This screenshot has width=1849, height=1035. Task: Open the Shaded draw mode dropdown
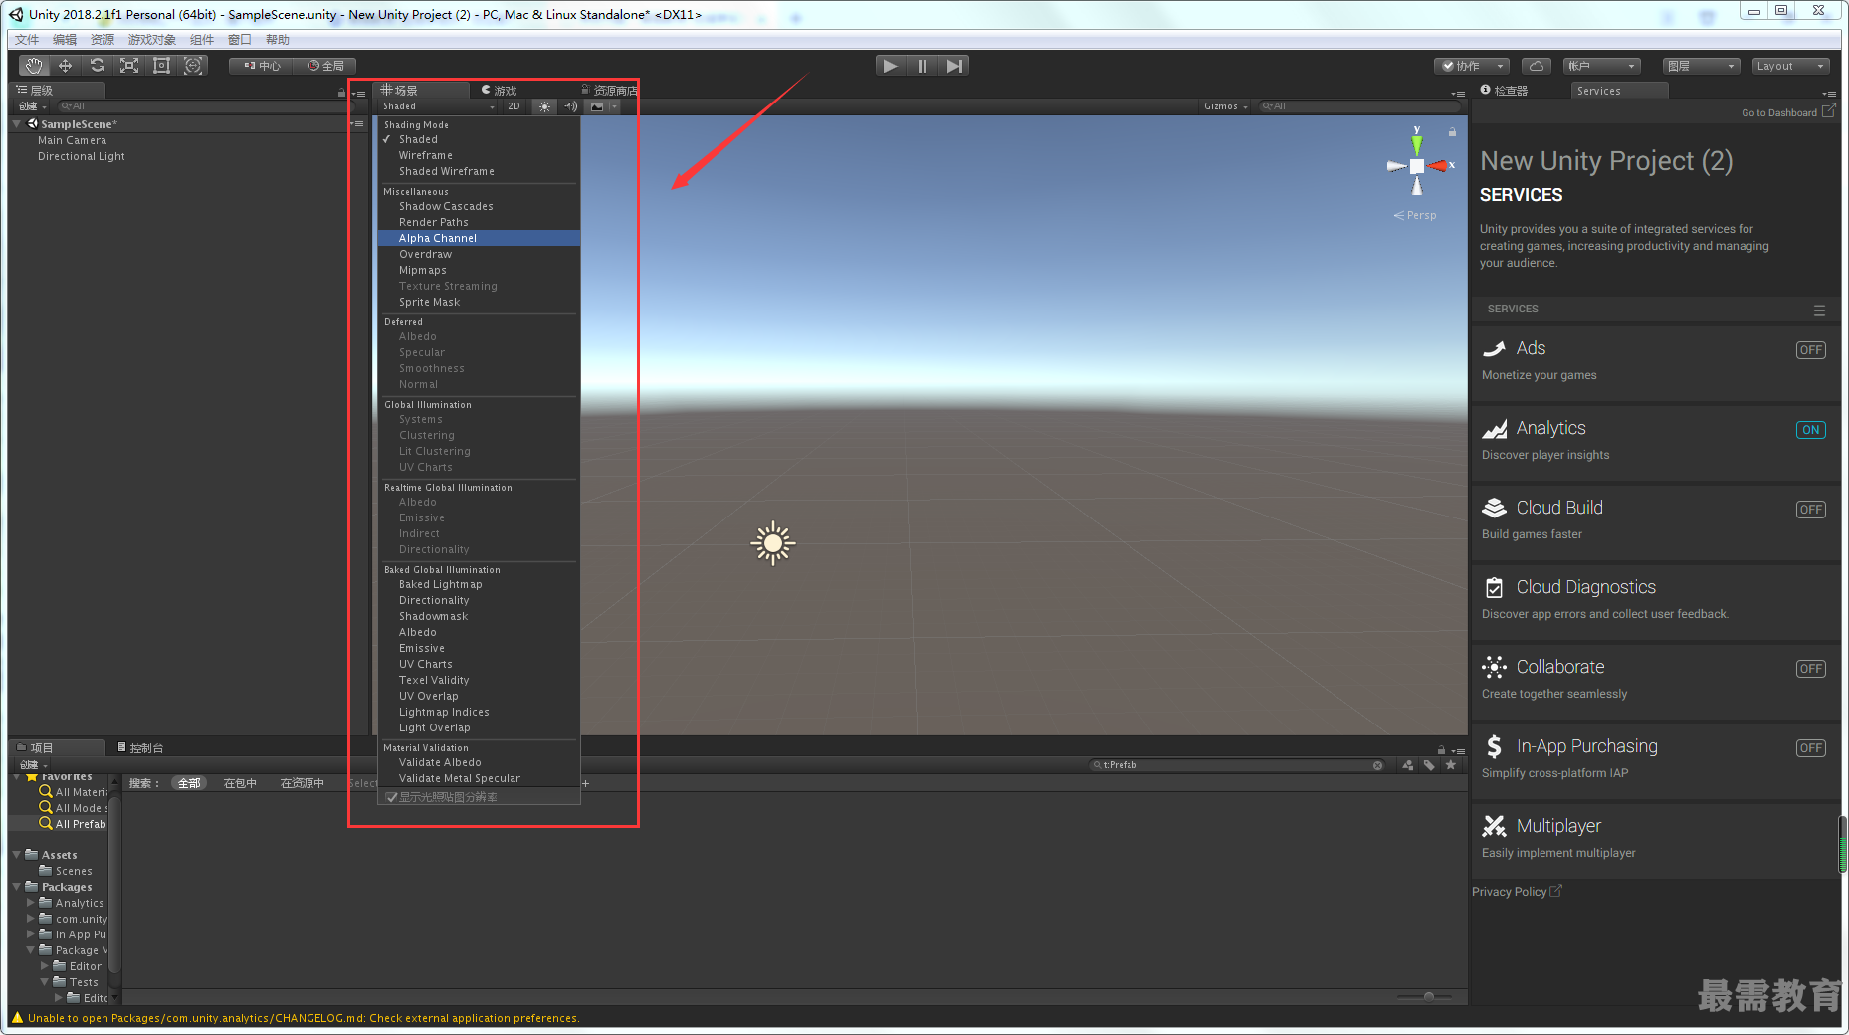point(438,106)
